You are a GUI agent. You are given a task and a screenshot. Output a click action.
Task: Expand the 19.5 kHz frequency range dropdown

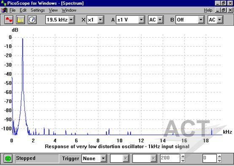click(71, 20)
